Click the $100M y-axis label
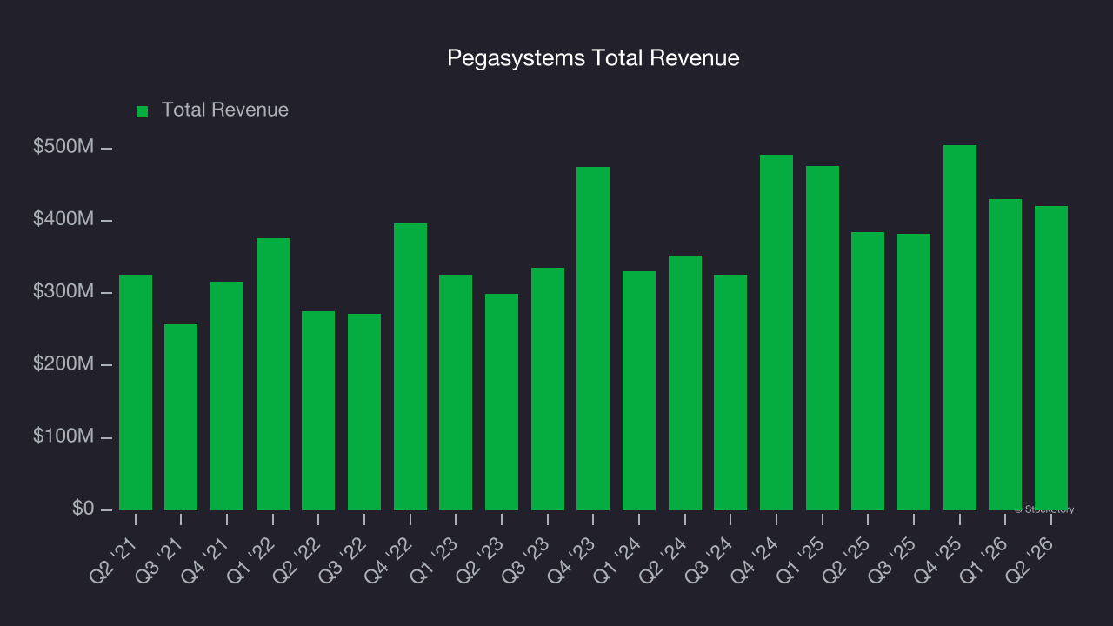This screenshot has width=1113, height=626. 63,436
